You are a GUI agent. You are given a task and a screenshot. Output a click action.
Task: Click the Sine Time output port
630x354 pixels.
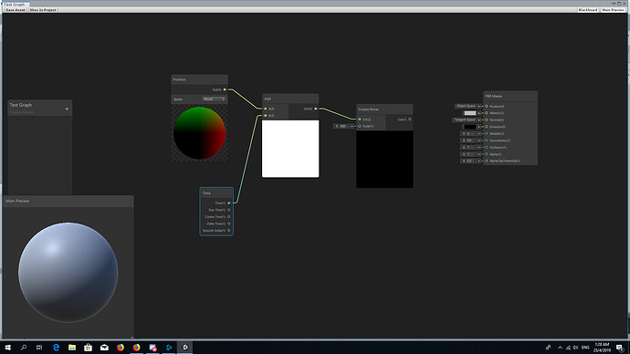229,210
